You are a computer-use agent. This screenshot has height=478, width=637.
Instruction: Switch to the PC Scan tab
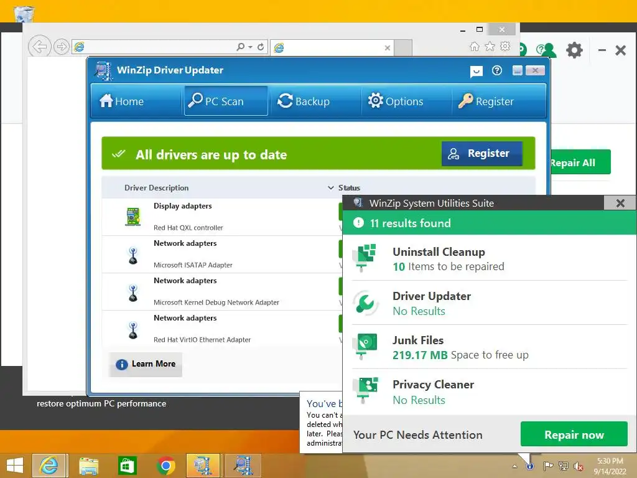[225, 101]
